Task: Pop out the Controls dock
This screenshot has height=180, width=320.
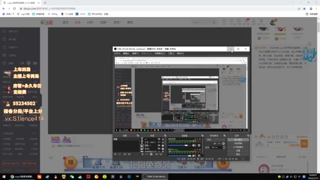Action: point(248,136)
